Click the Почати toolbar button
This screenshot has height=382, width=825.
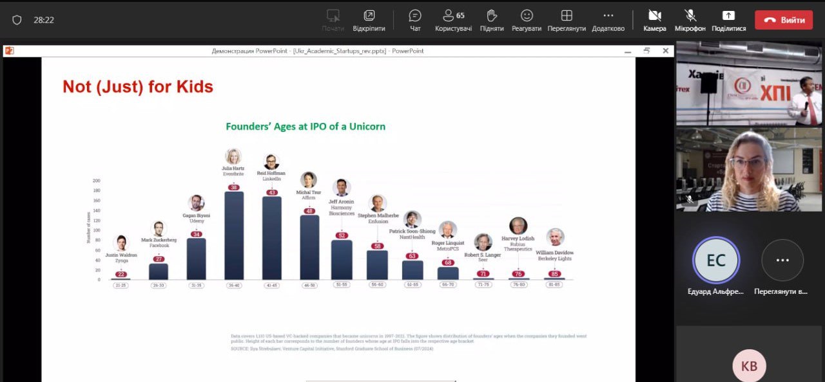[333, 20]
